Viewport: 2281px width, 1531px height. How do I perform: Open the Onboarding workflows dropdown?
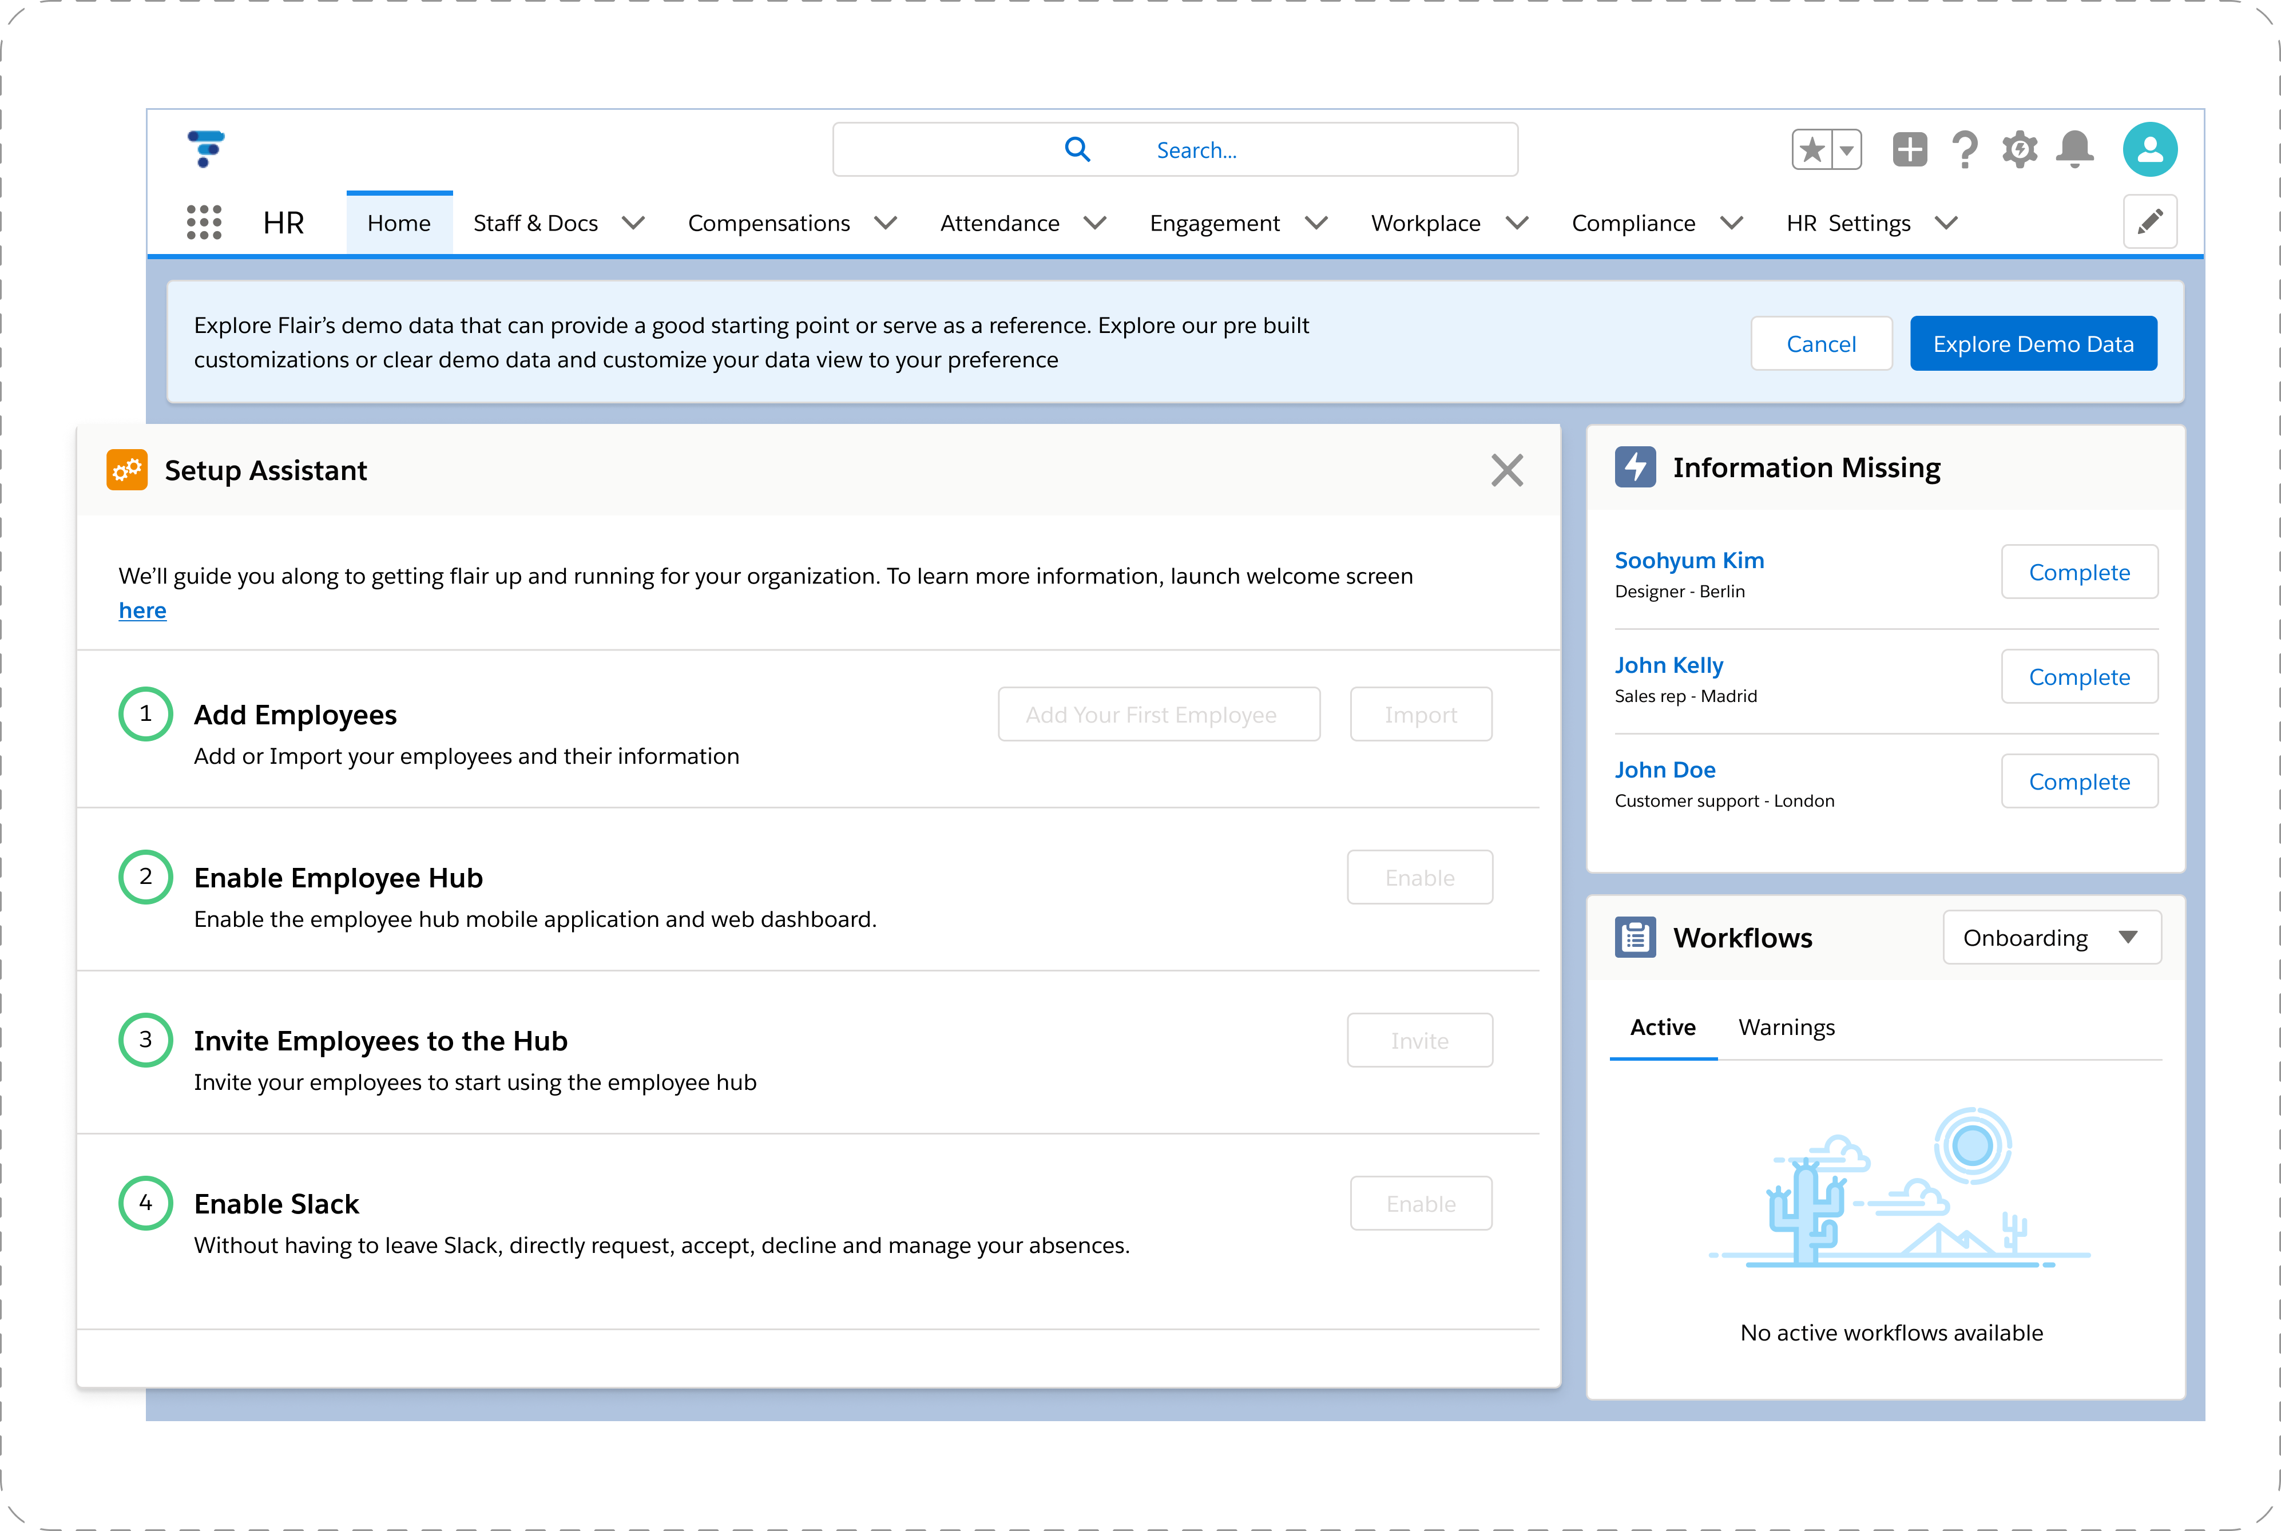(2052, 937)
